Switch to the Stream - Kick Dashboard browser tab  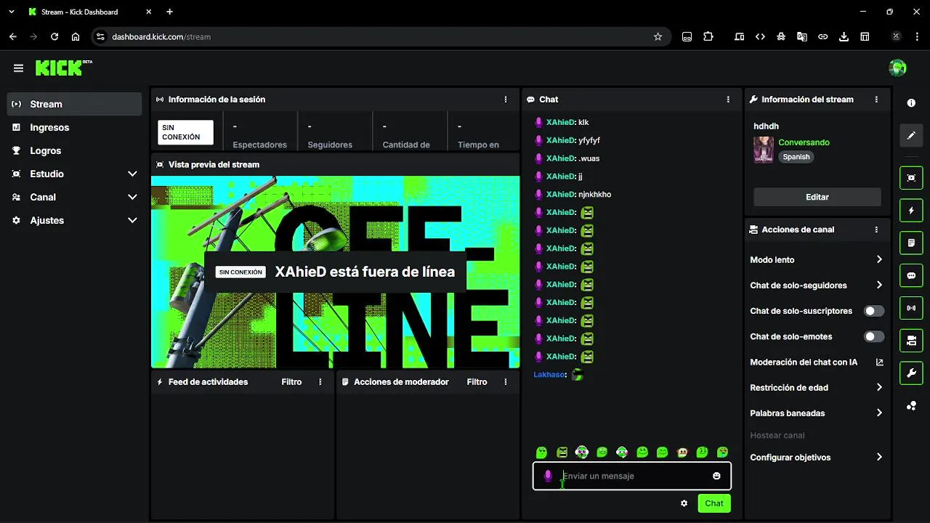(89, 12)
